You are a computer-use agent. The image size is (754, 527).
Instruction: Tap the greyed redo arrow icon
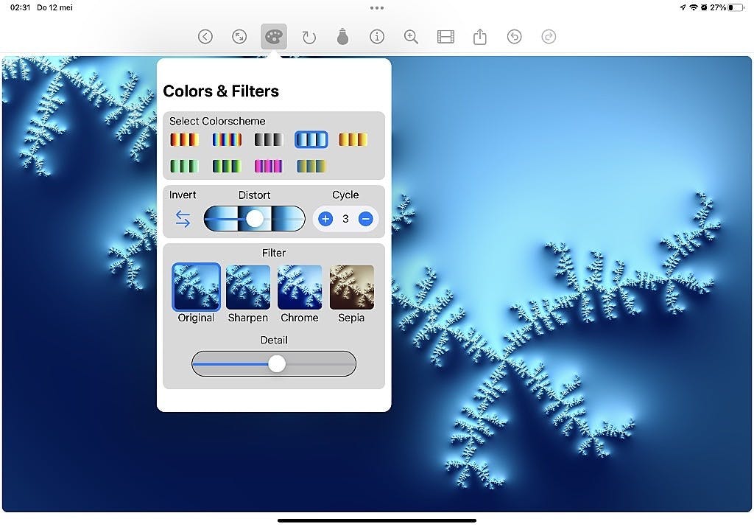(549, 37)
